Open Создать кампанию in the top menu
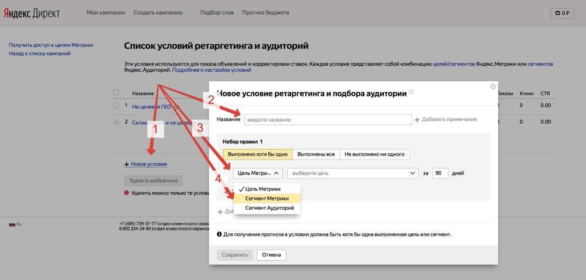Viewport: 586px width, 280px height. click(x=158, y=12)
